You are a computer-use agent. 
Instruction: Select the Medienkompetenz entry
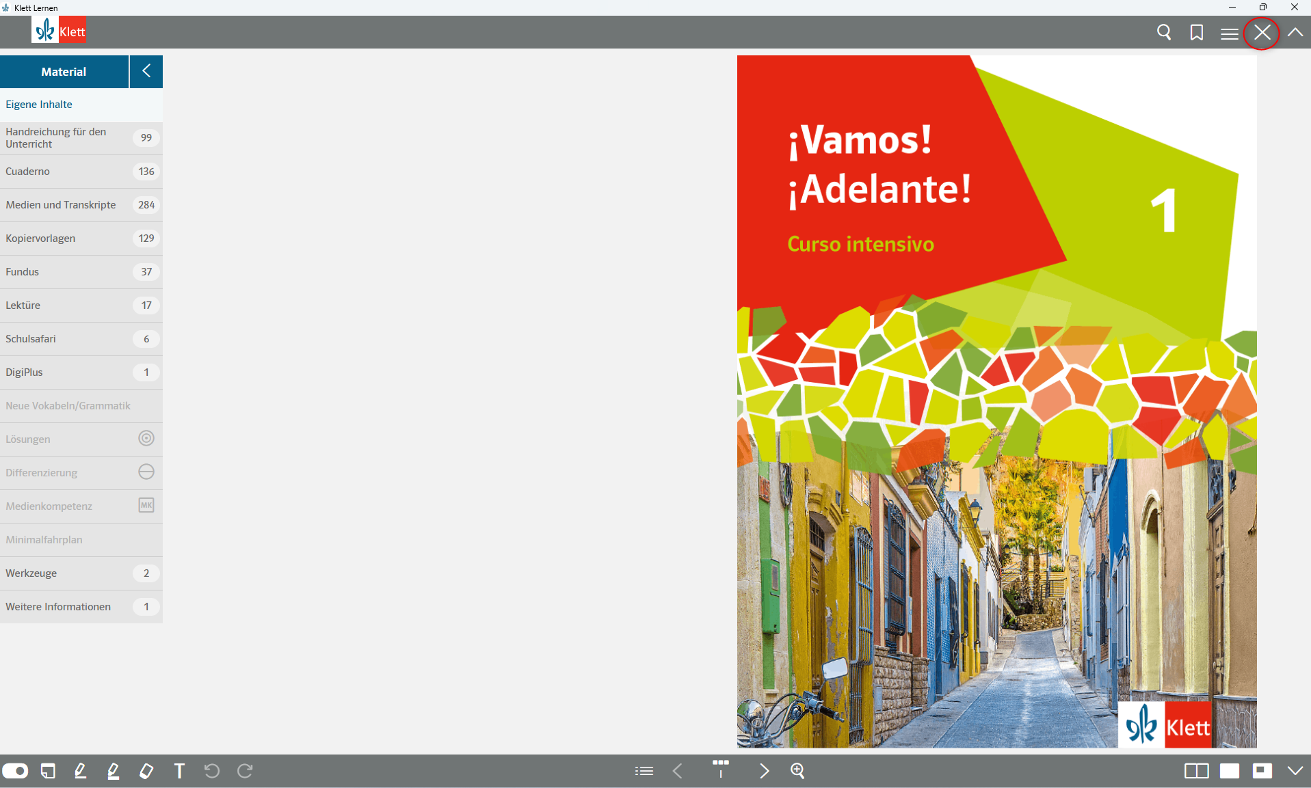pos(81,506)
